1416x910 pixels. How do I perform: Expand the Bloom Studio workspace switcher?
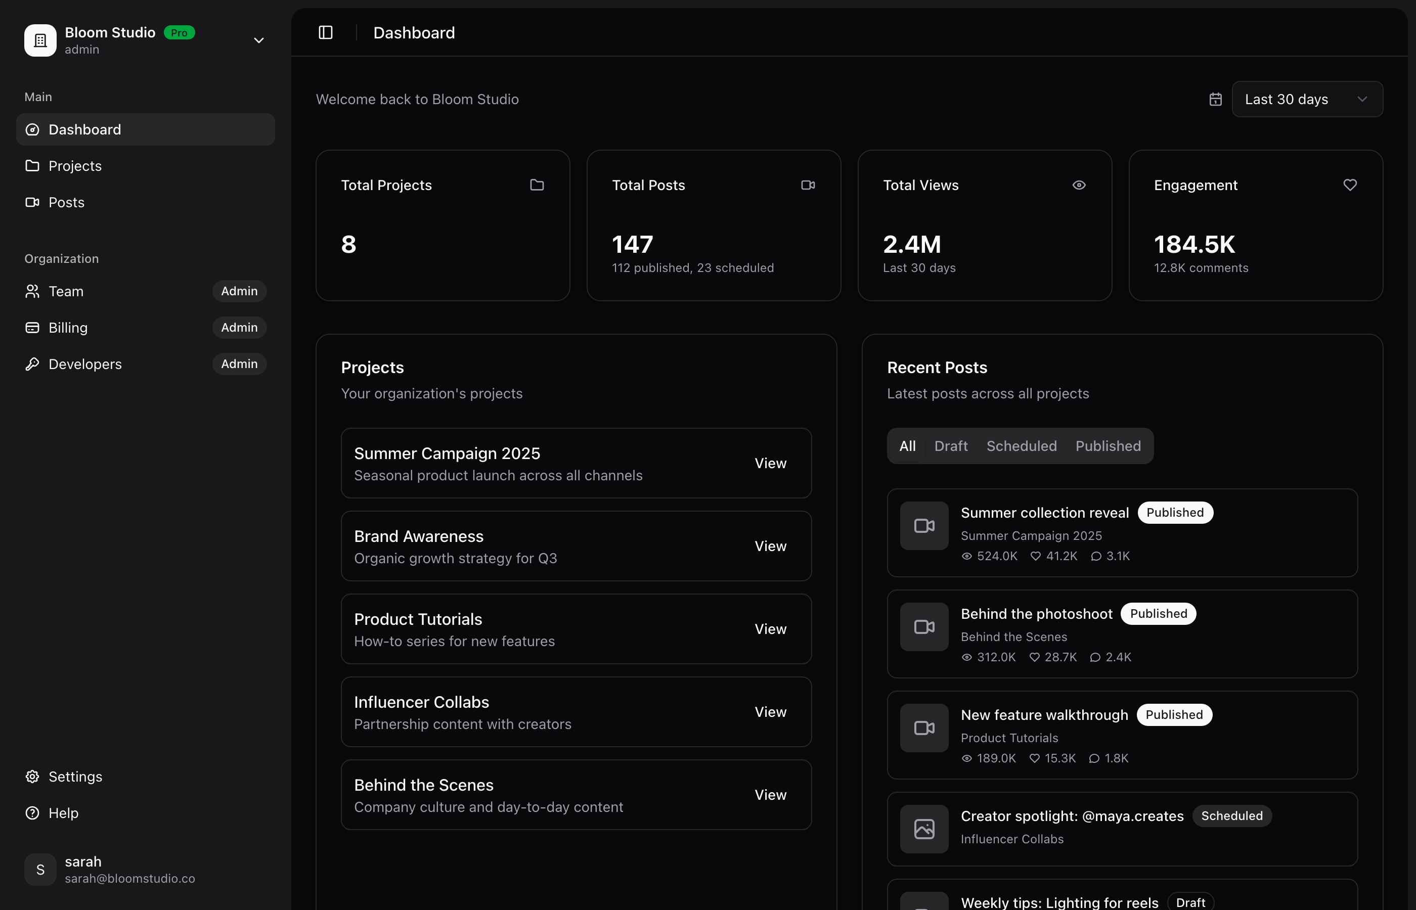tap(258, 40)
